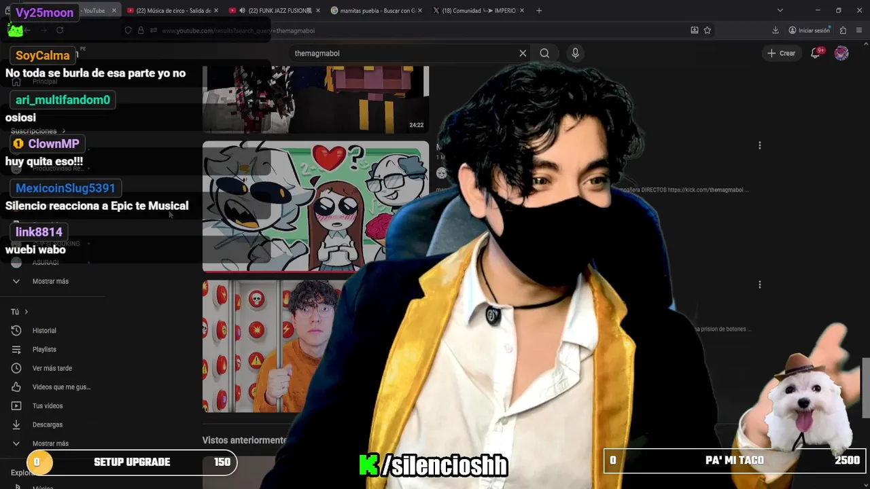870x489 pixels.
Task: Bookmark this page with the star icon
Action: click(x=708, y=31)
